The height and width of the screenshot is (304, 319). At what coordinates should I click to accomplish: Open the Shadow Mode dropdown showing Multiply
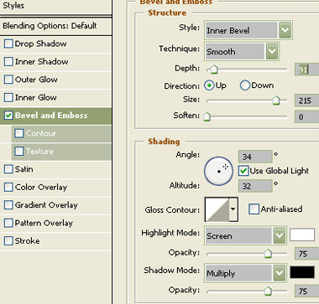coord(245,273)
